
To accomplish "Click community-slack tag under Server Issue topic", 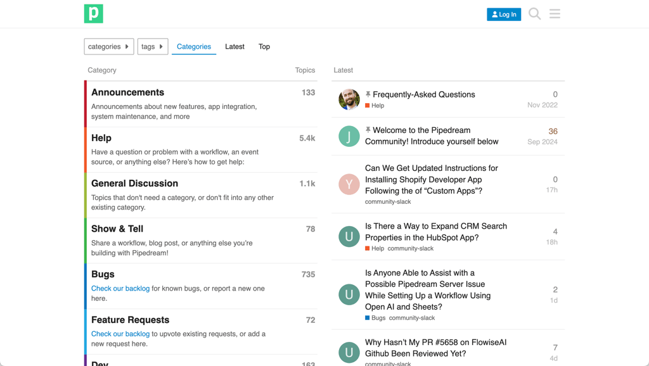I will point(412,318).
